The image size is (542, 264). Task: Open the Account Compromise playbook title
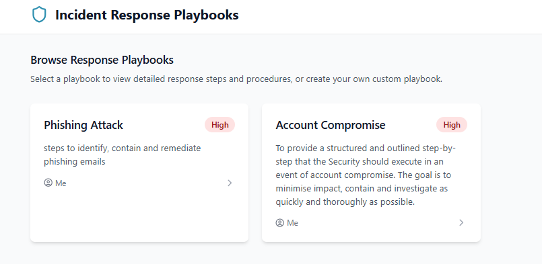(x=331, y=125)
